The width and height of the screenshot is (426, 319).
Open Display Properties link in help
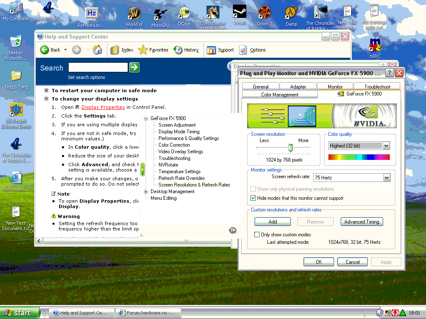103,107
